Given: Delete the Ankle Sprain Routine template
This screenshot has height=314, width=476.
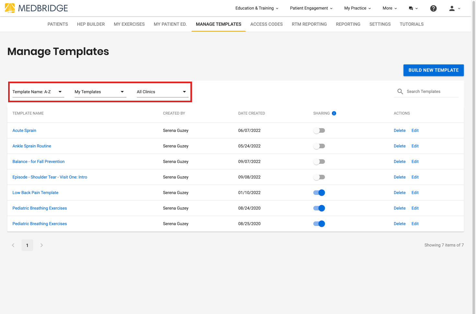Looking at the screenshot, I should coord(400,146).
